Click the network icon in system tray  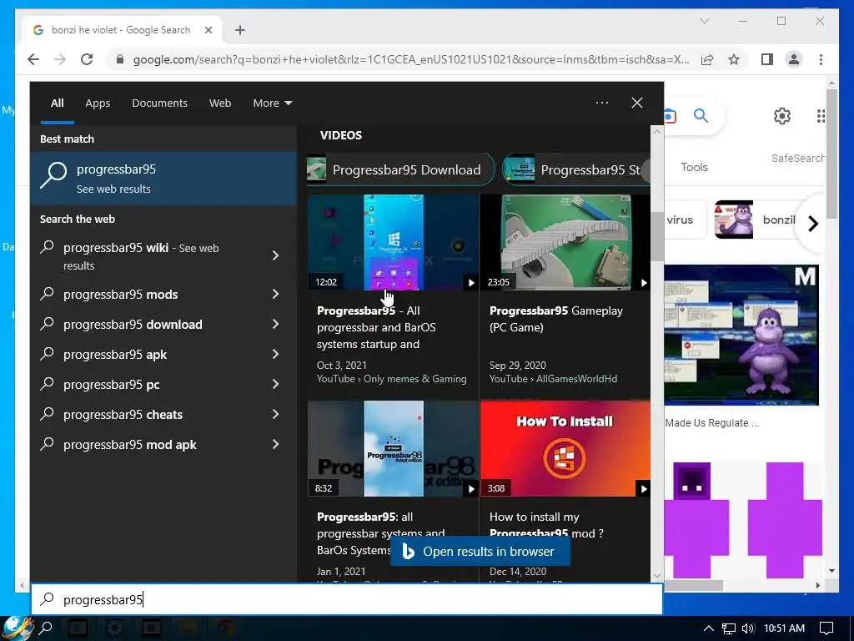(x=729, y=628)
